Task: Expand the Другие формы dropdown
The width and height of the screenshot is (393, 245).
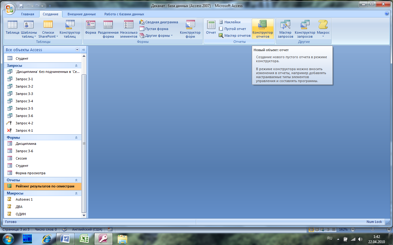Action: 156,36
